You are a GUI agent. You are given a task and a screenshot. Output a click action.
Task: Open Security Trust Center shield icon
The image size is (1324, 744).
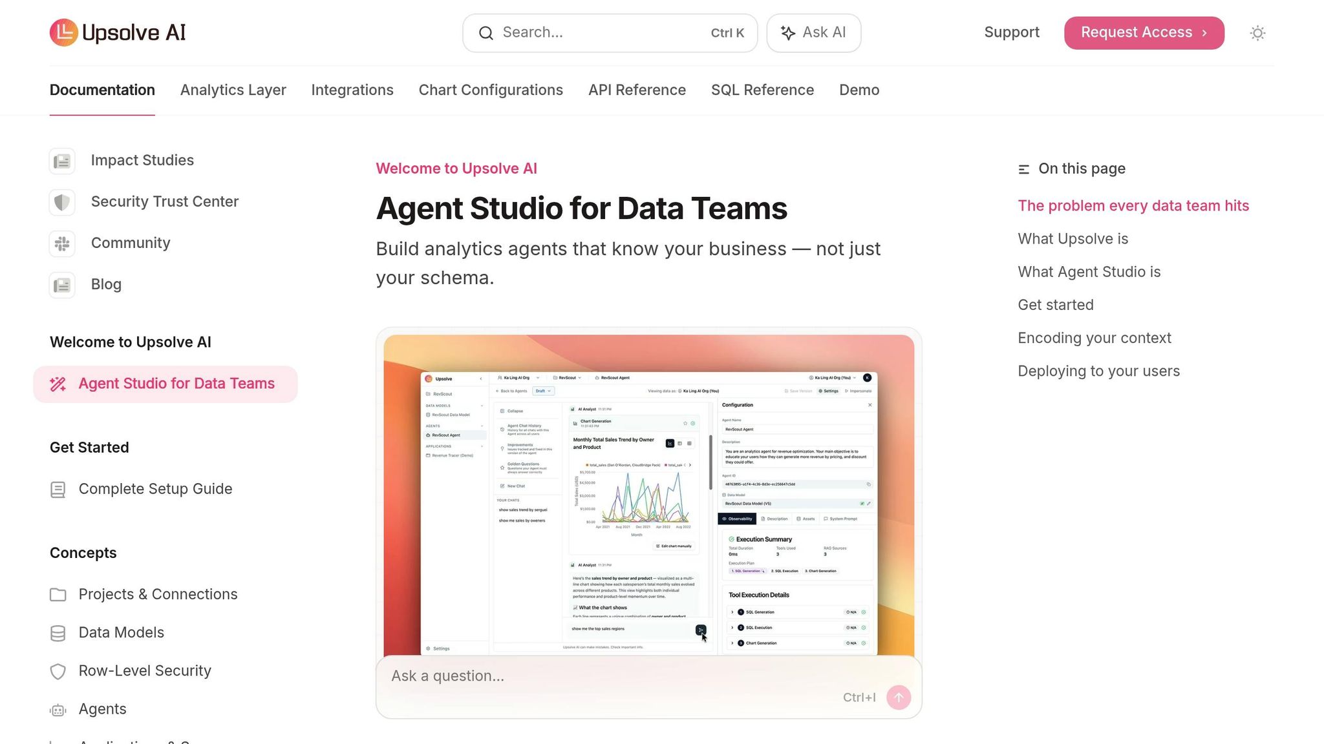point(62,202)
